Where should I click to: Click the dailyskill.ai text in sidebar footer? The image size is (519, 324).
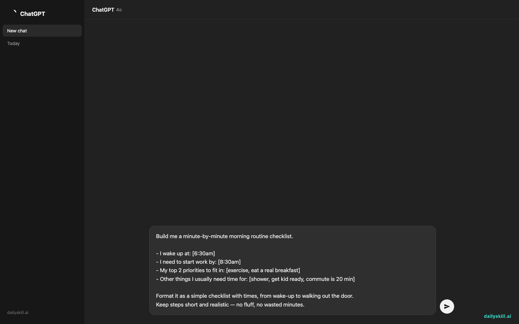pyautogui.click(x=18, y=313)
